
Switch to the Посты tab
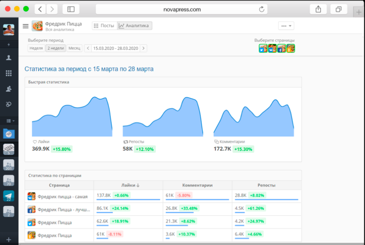tap(104, 26)
